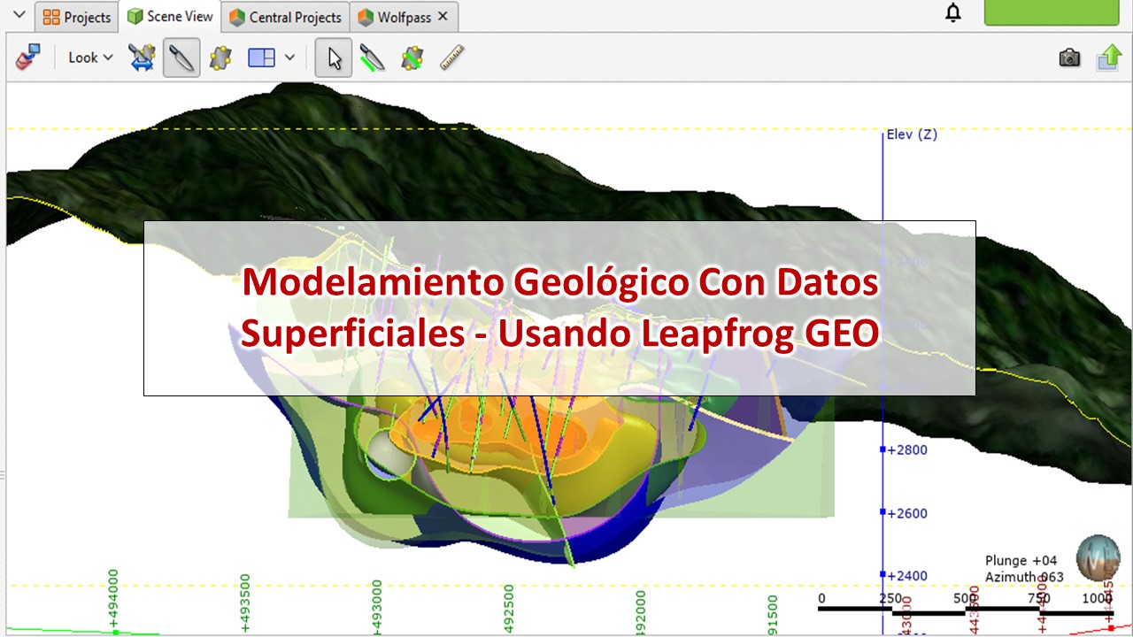Viewport: 1133px width, 637px height.
Task: Click the green button at top right
Action: [1052, 12]
